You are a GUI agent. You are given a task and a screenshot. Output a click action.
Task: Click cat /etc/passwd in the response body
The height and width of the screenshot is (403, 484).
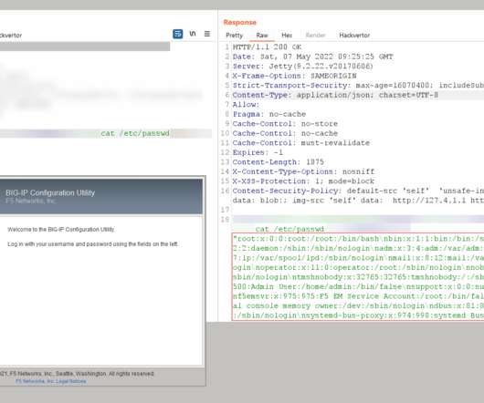pos(289,229)
